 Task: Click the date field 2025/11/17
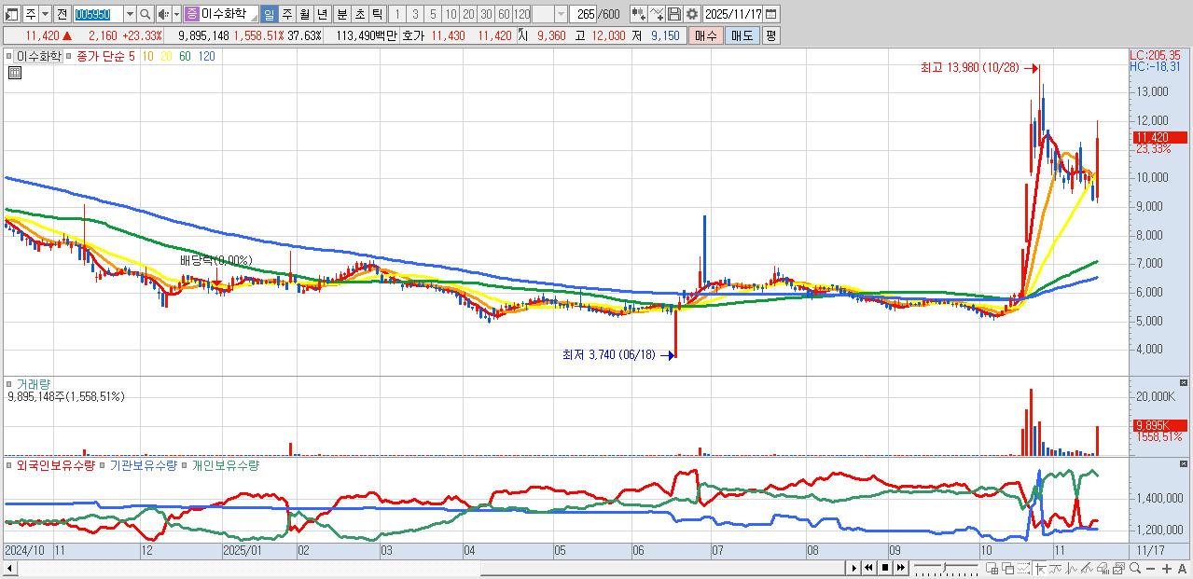733,14
